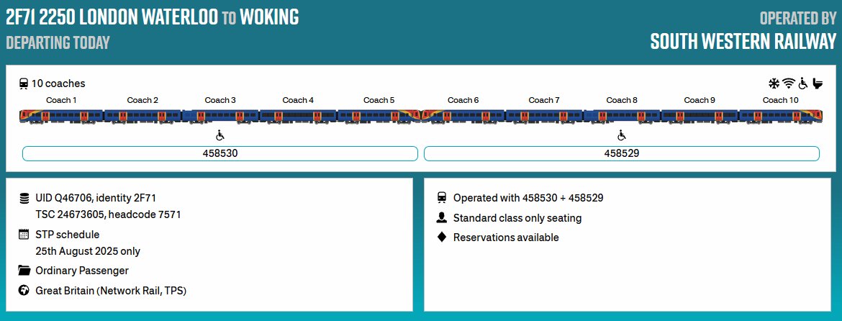Click the Coach 5 carriage image
Screen dimensions: 842x321
[379, 116]
